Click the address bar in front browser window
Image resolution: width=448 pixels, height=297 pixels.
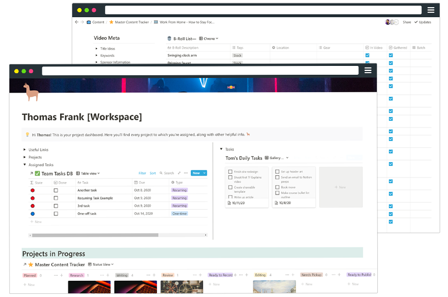pyautogui.click(x=200, y=71)
